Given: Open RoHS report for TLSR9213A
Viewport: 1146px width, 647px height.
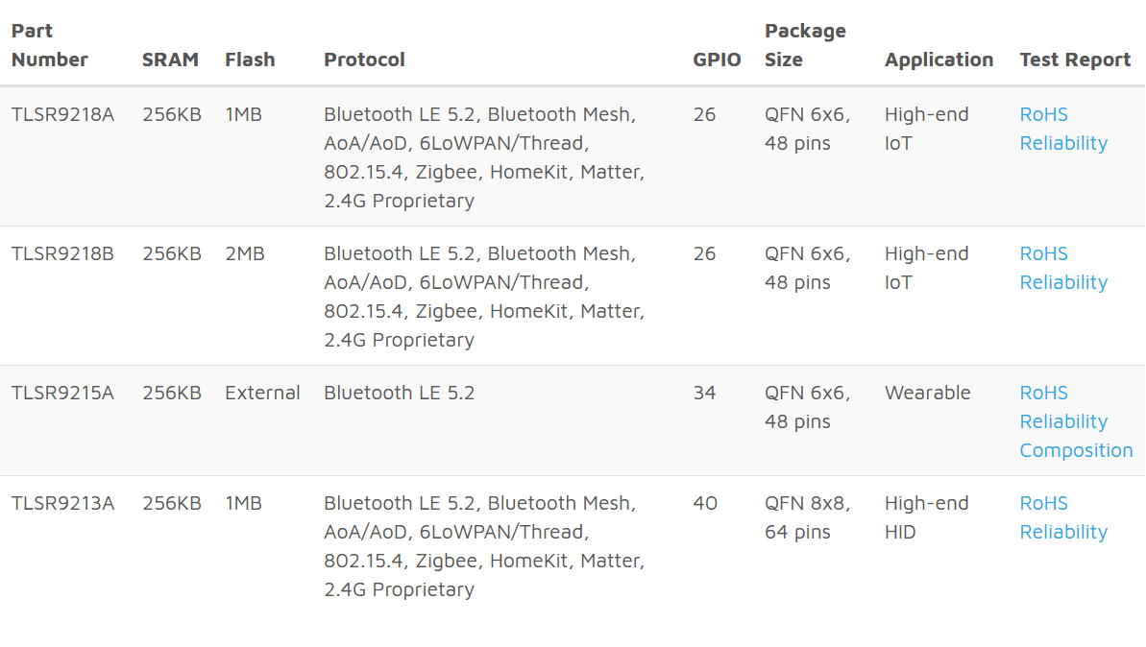Looking at the screenshot, I should click(1043, 503).
